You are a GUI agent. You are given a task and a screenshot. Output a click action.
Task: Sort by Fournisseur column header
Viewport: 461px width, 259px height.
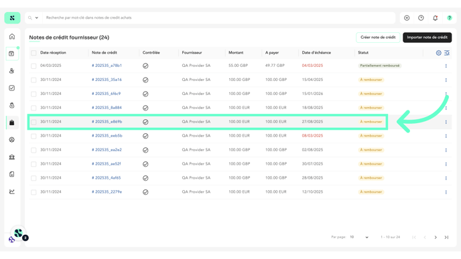(x=192, y=53)
